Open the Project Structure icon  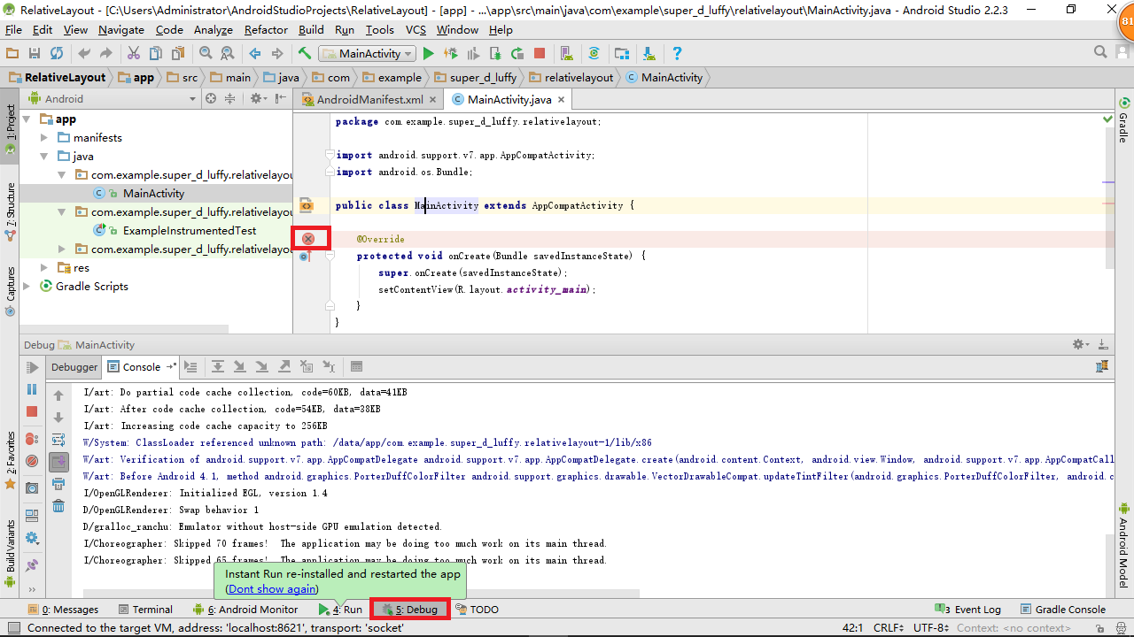(x=622, y=54)
